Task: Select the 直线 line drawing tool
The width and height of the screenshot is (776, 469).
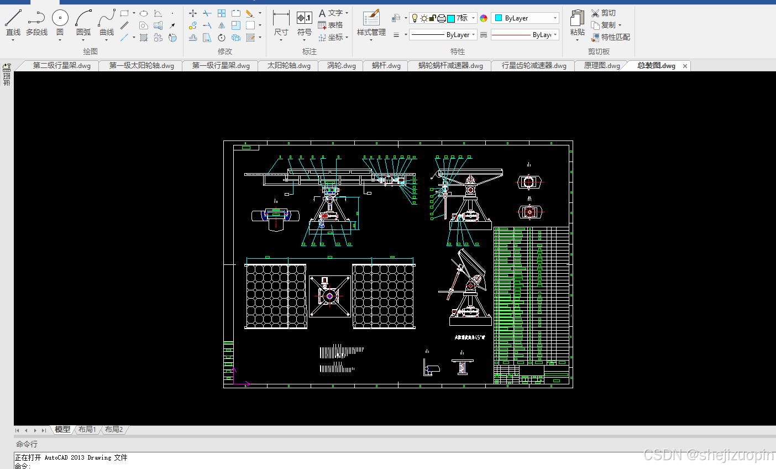Action: (x=13, y=22)
